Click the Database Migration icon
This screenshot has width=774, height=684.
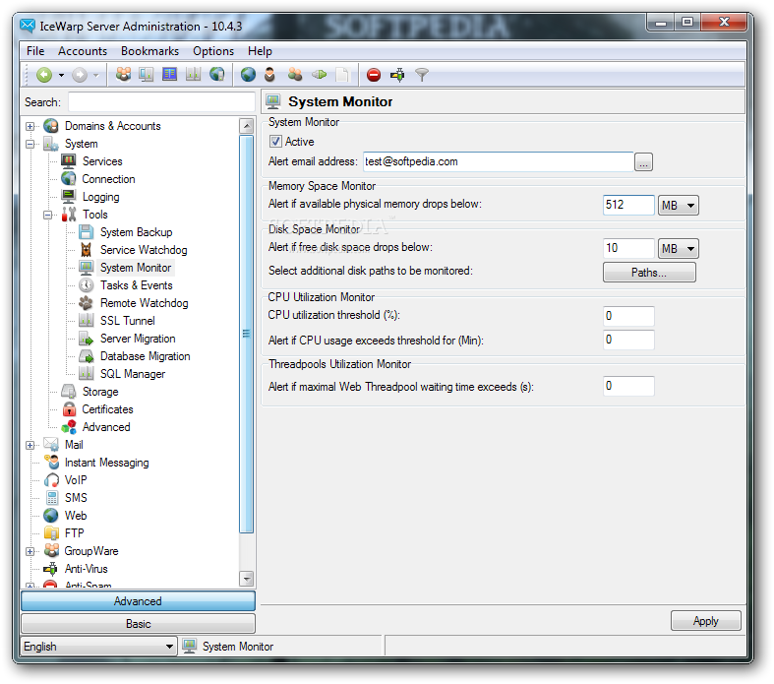[x=87, y=356]
